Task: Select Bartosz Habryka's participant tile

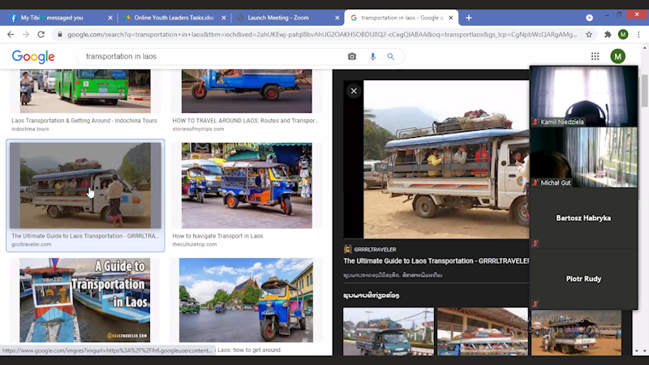Action: (x=583, y=217)
